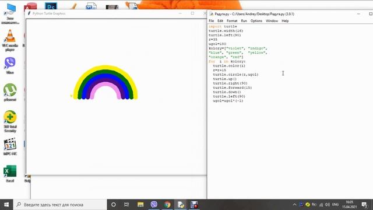The width and height of the screenshot is (373, 210).
Task: Open Task View on taskbar
Action: click(x=126, y=205)
